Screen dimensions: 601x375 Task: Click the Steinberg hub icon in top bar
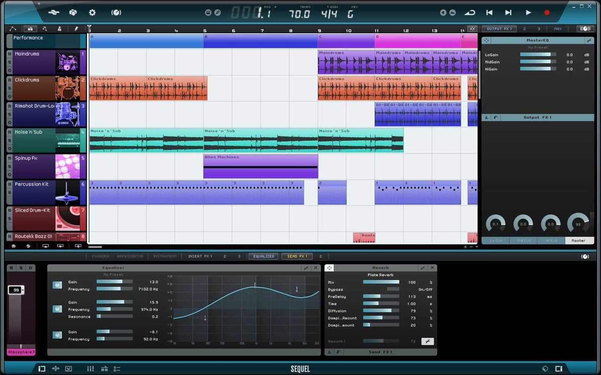pos(54,12)
